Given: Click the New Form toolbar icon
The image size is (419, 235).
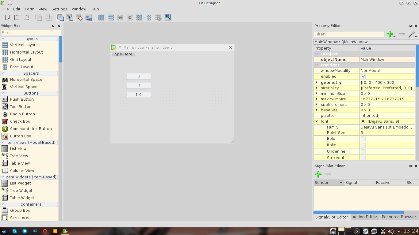Looking at the screenshot, I should click(7, 17).
